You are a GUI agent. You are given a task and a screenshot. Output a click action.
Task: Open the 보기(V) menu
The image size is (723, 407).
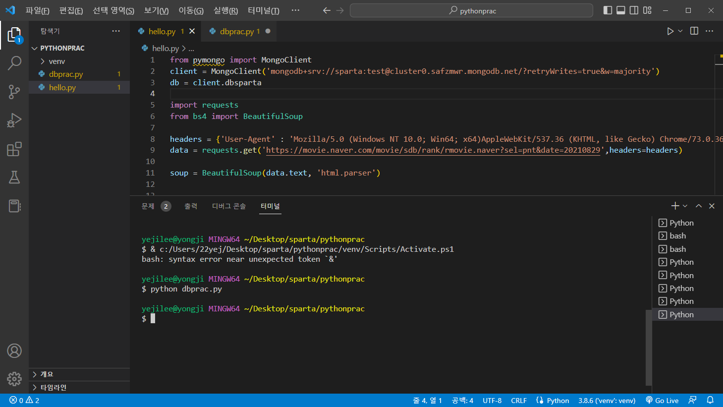click(x=156, y=10)
